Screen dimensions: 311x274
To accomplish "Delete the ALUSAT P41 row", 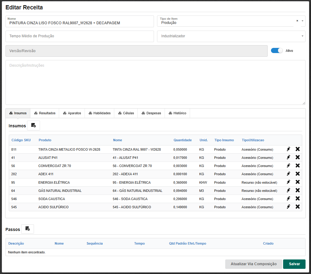I will pos(298,157).
